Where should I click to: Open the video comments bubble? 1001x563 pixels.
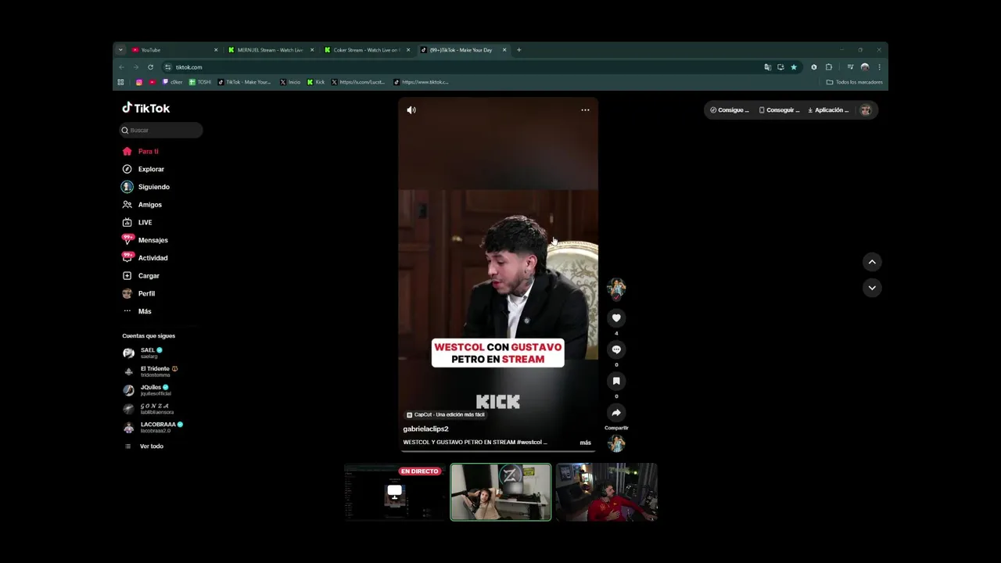pos(616,350)
